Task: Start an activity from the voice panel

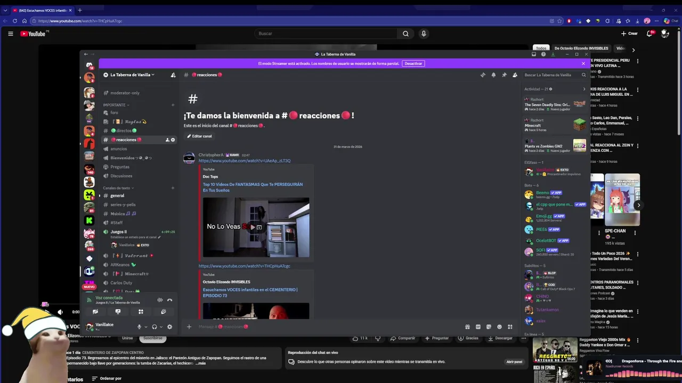Action: click(141, 312)
